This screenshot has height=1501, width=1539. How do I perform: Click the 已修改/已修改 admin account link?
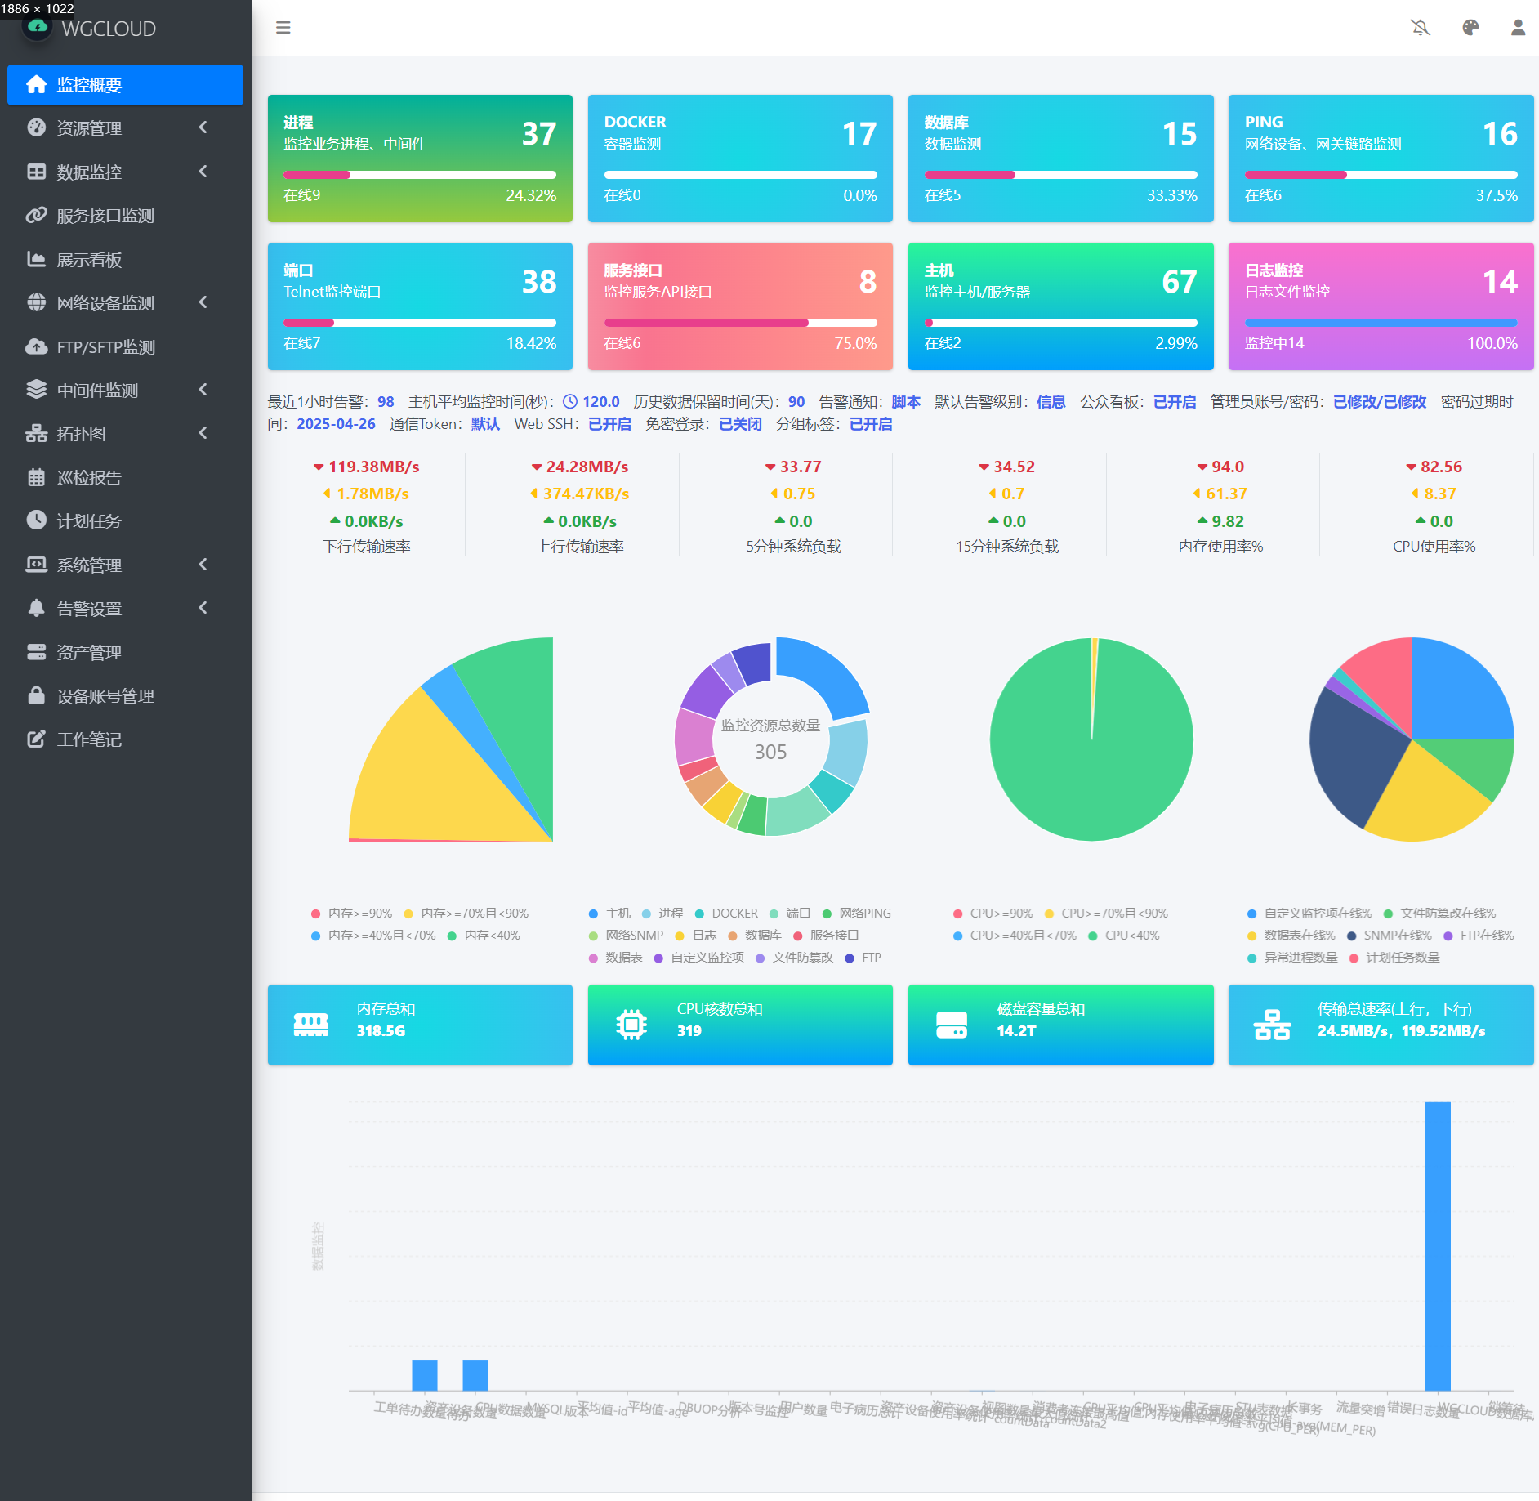[x=1380, y=402]
